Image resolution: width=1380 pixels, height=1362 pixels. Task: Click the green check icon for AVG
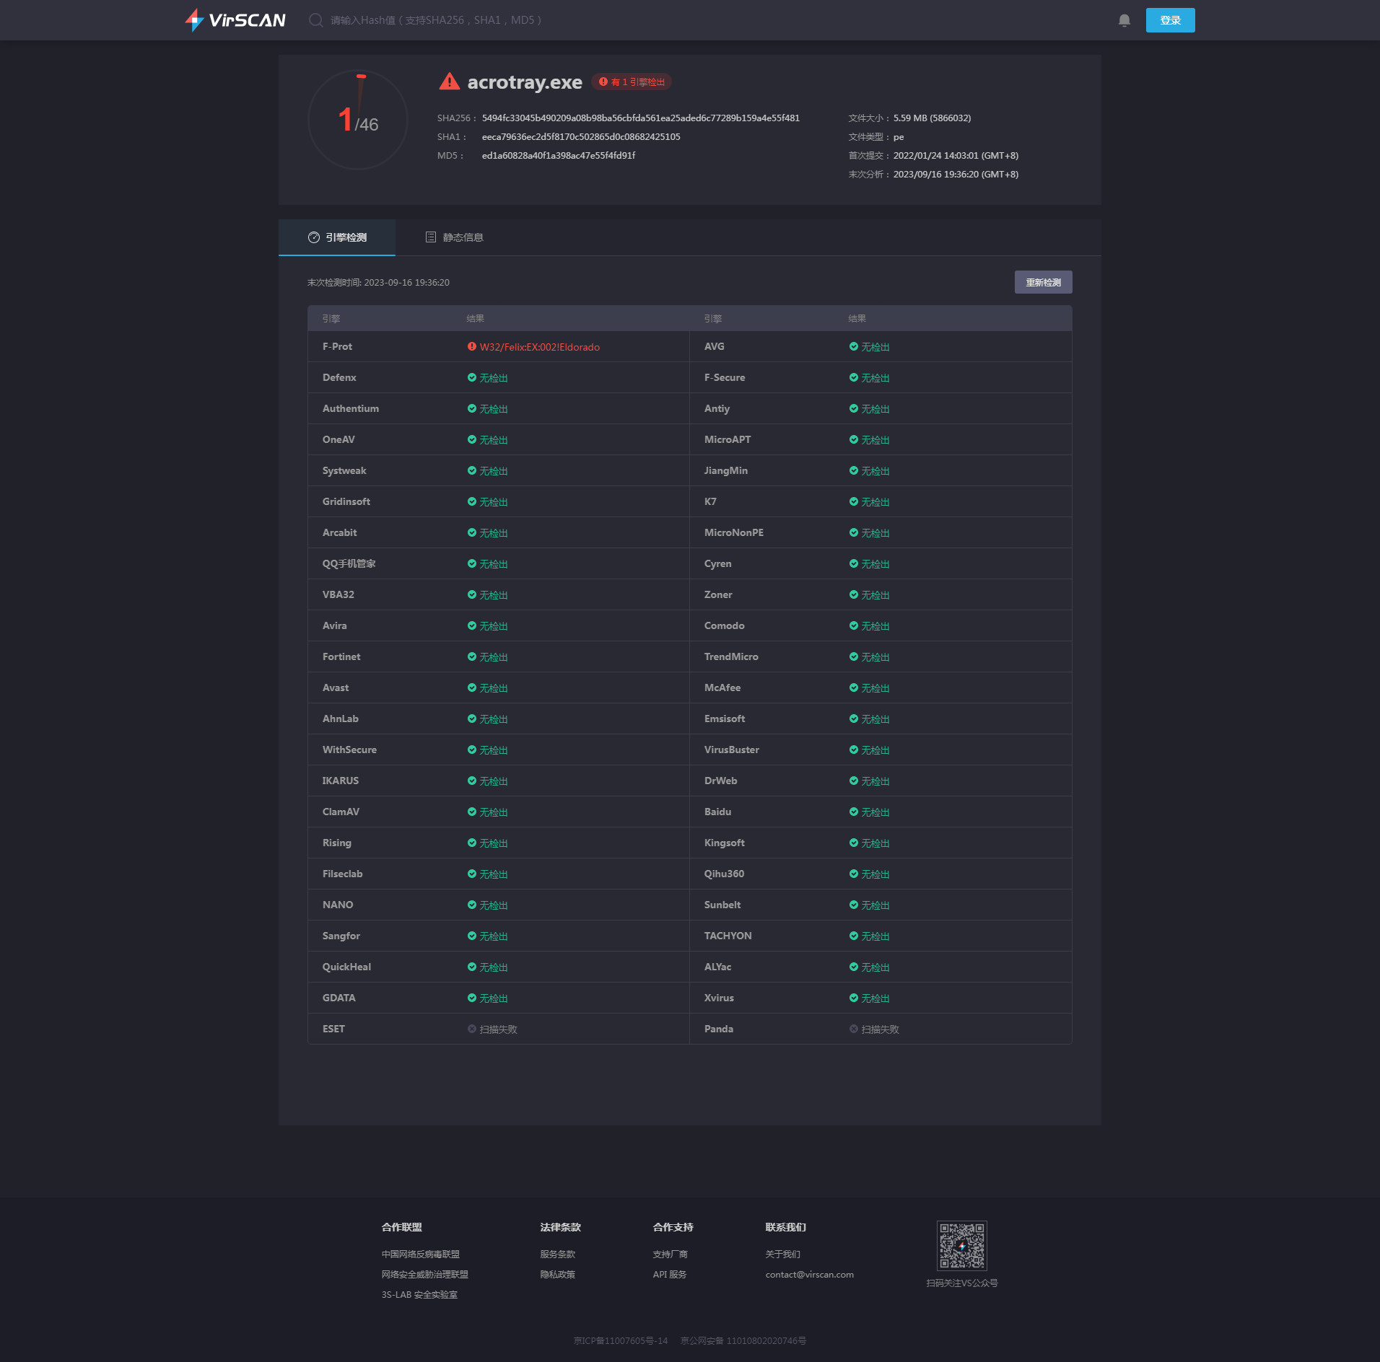point(853,346)
